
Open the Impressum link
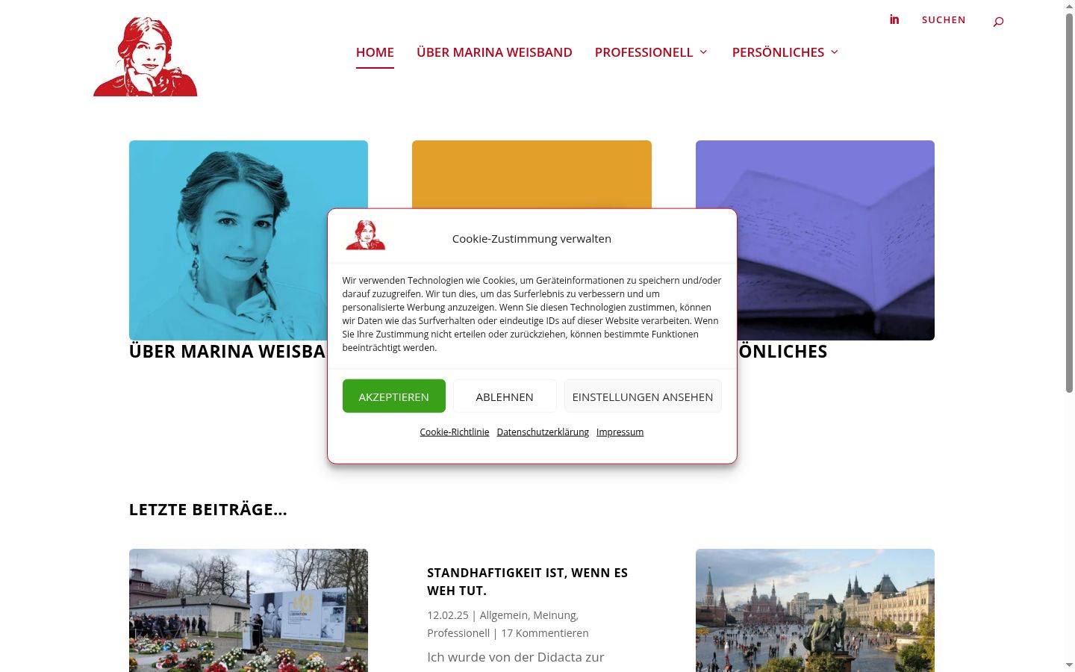point(620,432)
